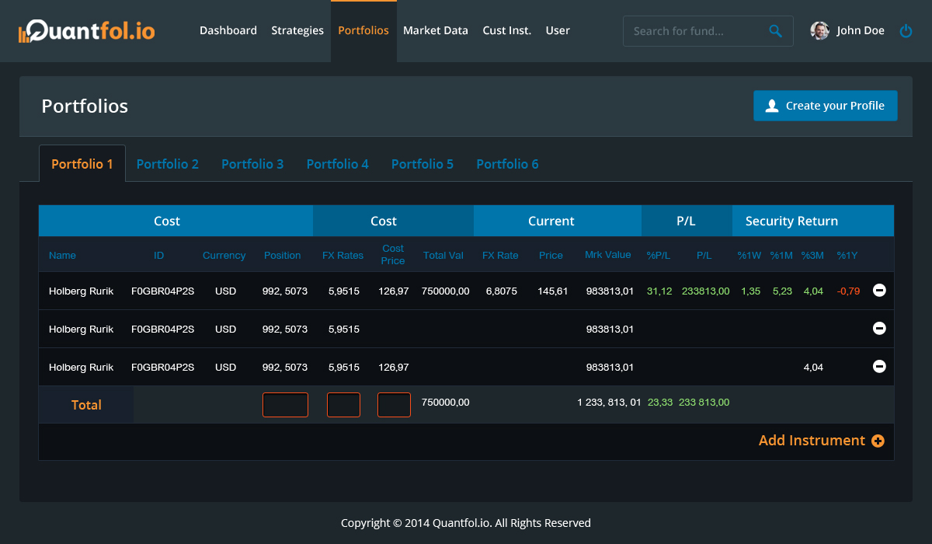The width and height of the screenshot is (932, 544).
Task: Remove the first Holberg Rurik row
Action: click(879, 290)
